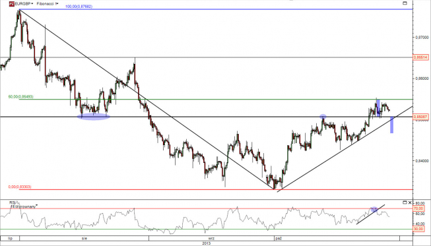Click the 0,86514 price tag on axis
Viewport: 431px width, 246px height.
pyautogui.click(x=421, y=57)
